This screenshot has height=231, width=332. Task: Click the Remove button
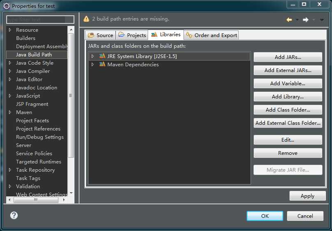[288, 153]
